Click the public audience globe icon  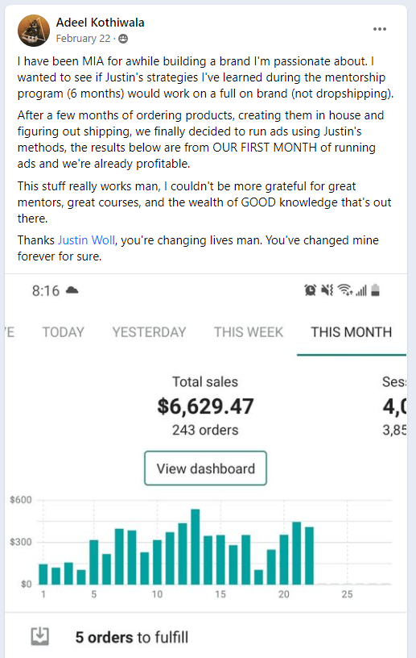(123, 39)
